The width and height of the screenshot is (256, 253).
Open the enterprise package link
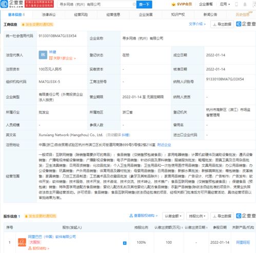206,4
